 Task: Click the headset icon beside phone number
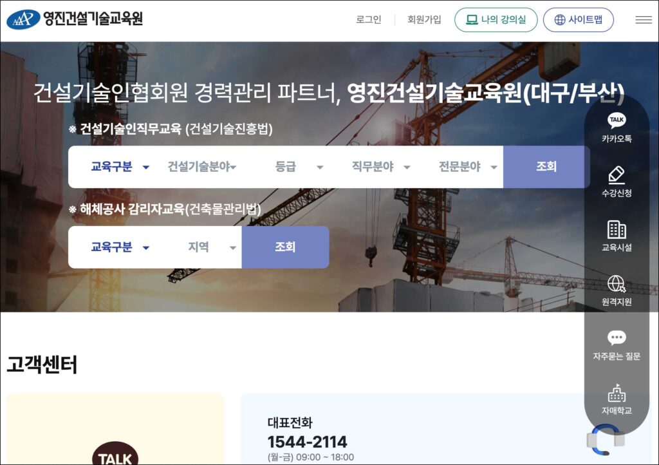pyautogui.click(x=606, y=440)
